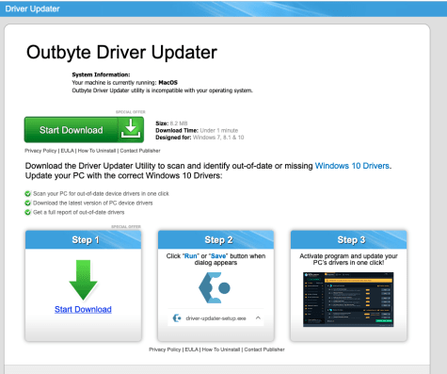This screenshot has height=374, width=447.
Task: Open the top How To Uninstall link
Action: point(97,151)
